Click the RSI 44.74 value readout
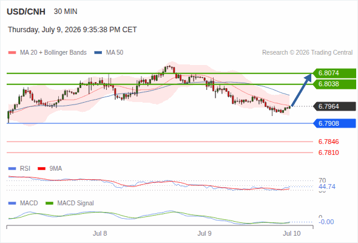358x243 pixels. pos(327,187)
